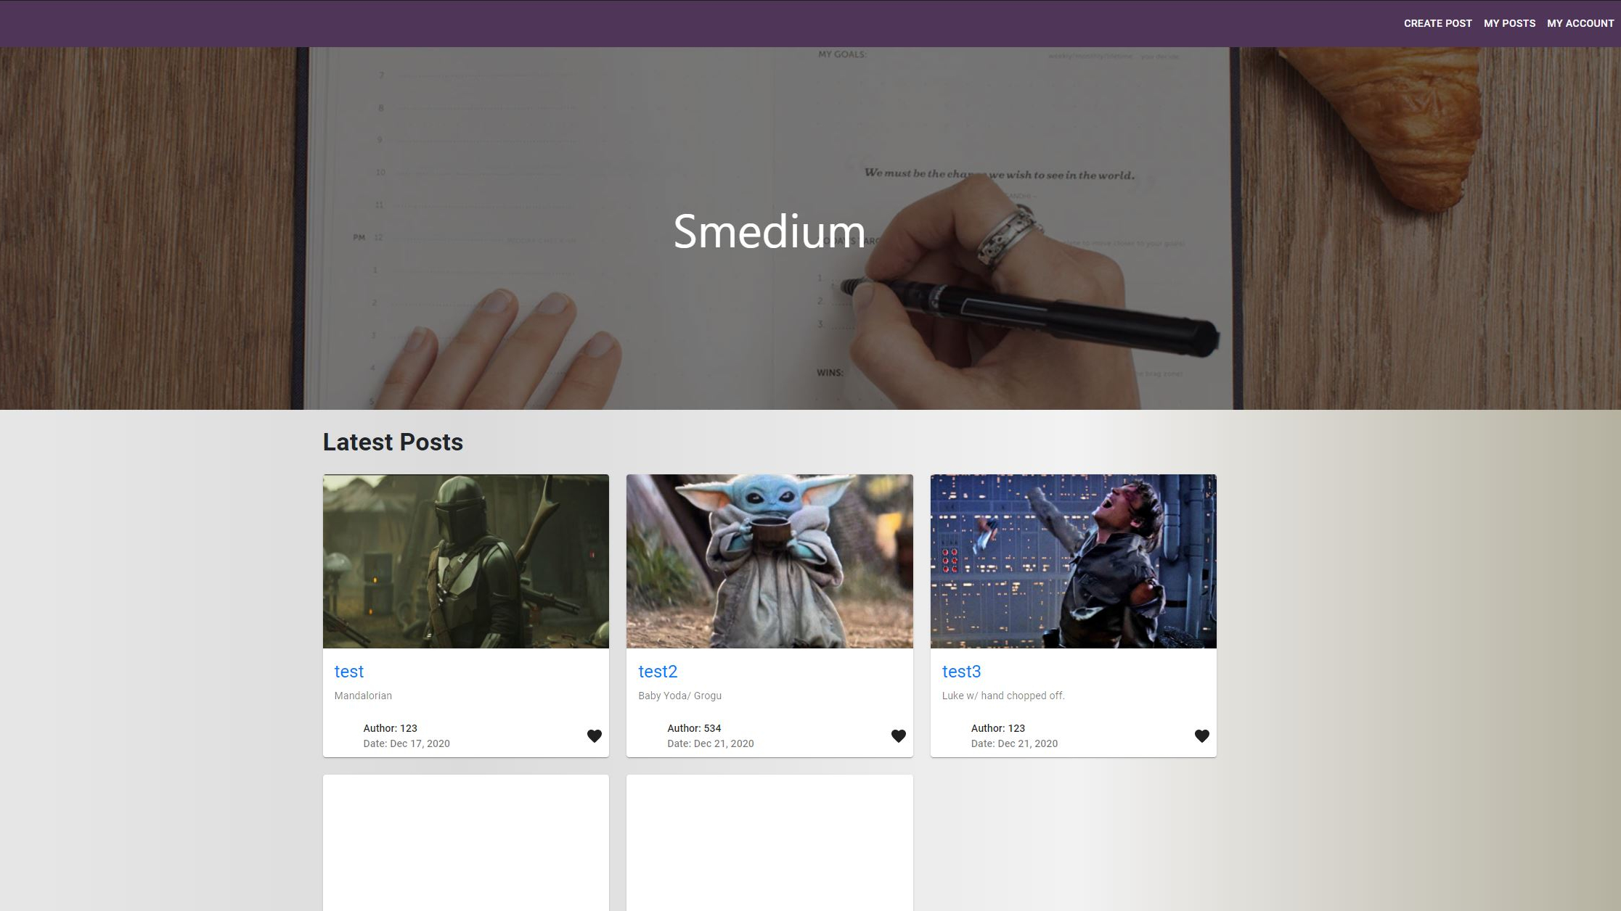Click author avatar on test2 post
The height and width of the screenshot is (911, 1621).
[650, 735]
